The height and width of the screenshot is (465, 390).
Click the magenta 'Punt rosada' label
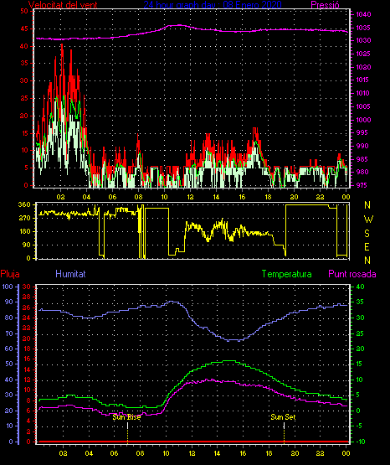[x=352, y=274]
